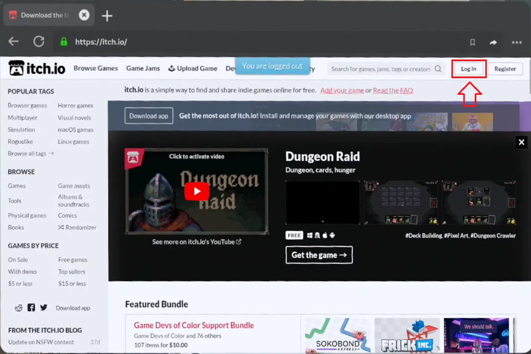Open 'Update on NSFW content' blog post
The image size is (531, 354).
(x=41, y=342)
